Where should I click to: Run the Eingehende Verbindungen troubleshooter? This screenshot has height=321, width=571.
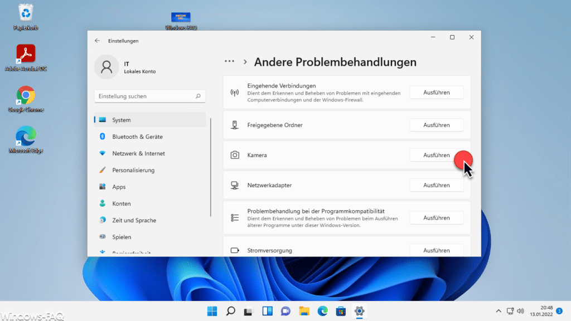[x=436, y=93]
